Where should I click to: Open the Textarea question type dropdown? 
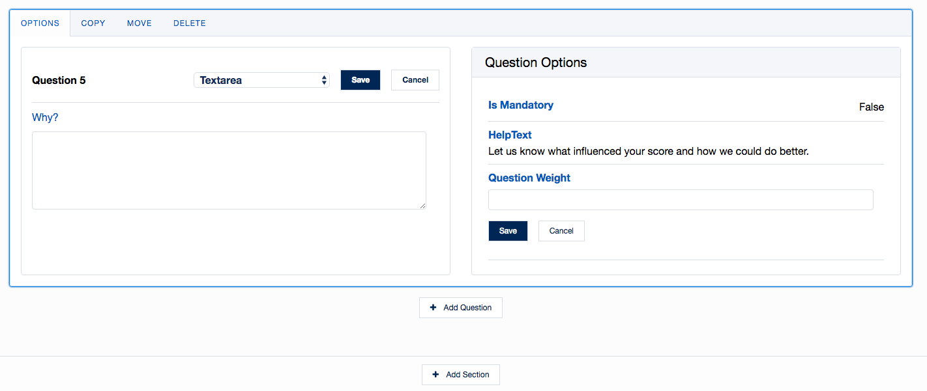[261, 80]
